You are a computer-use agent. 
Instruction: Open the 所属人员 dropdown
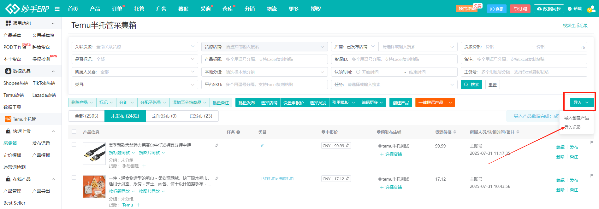(x=135, y=72)
